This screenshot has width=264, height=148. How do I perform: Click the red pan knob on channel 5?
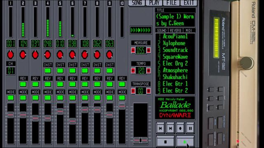[x=60, y=55]
